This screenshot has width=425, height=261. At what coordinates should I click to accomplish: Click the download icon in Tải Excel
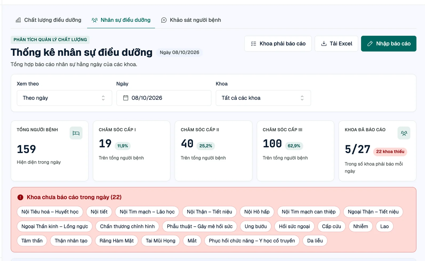(x=324, y=44)
